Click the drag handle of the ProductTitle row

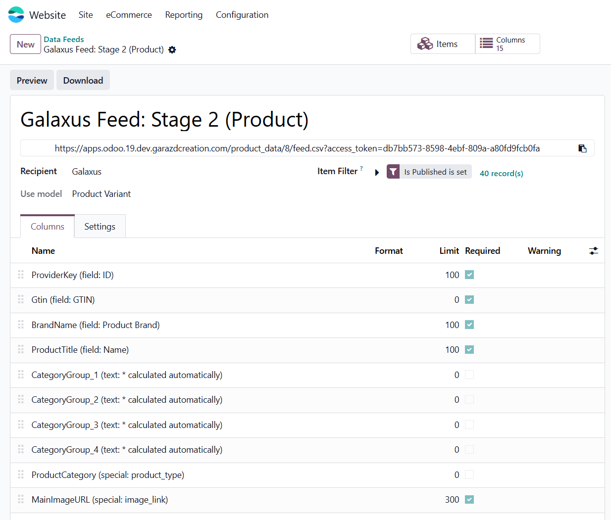pyautogui.click(x=21, y=349)
